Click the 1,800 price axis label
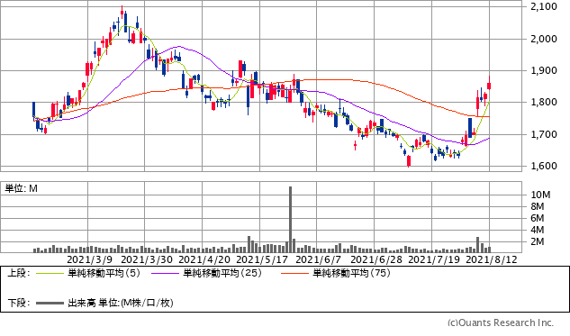 (x=544, y=102)
